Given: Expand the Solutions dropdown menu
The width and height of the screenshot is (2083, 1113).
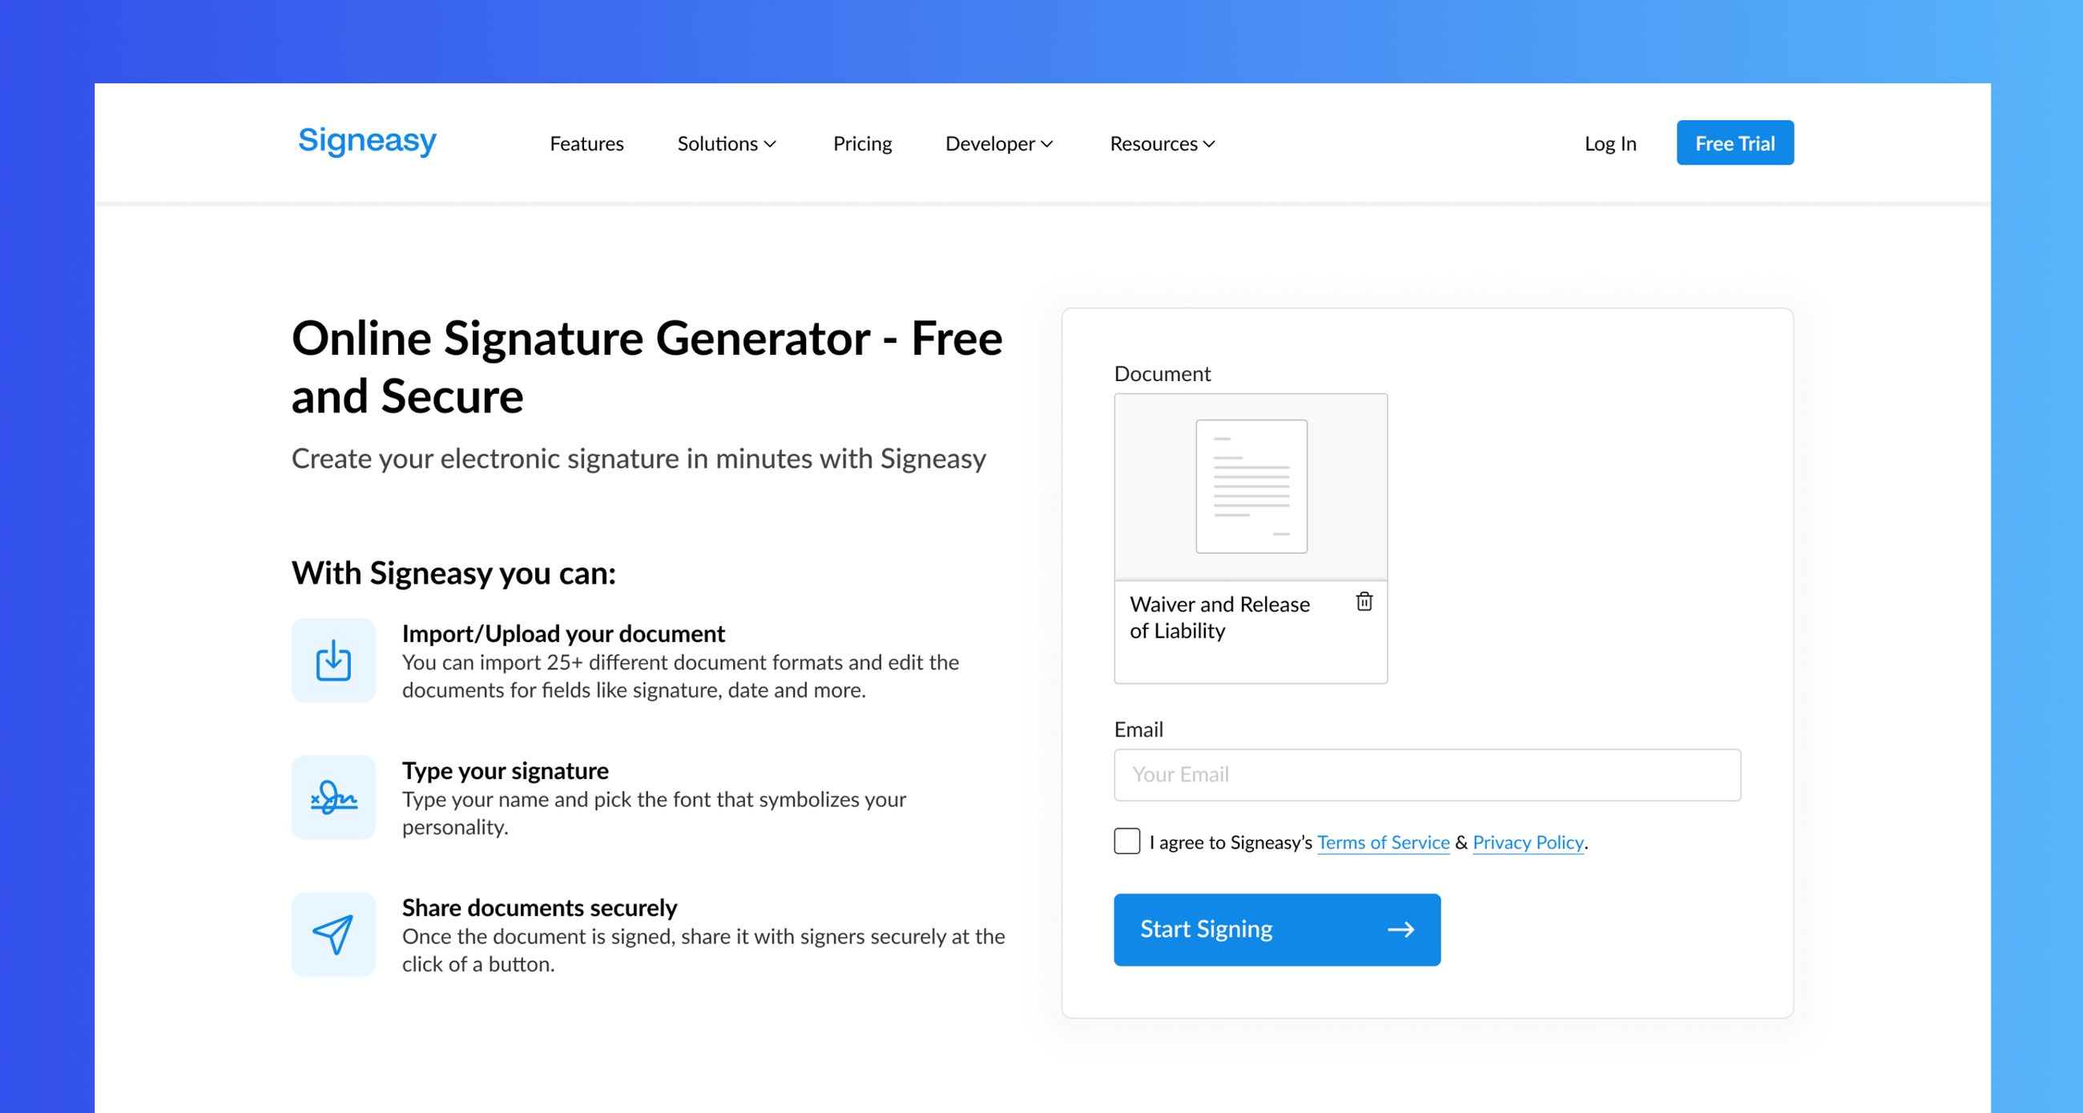Looking at the screenshot, I should click(x=726, y=144).
